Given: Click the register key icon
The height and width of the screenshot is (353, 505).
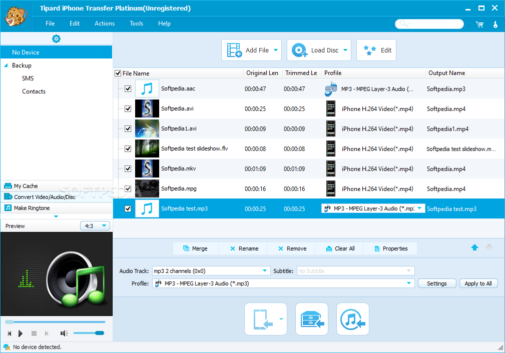Looking at the screenshot, I should point(495,24).
